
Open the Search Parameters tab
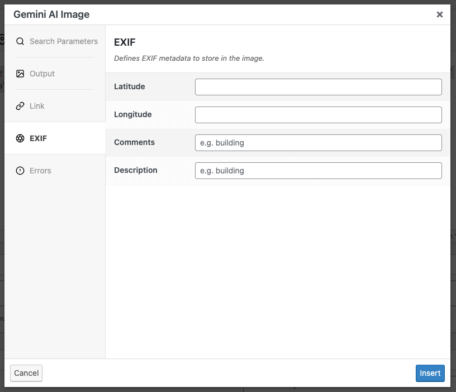point(55,41)
